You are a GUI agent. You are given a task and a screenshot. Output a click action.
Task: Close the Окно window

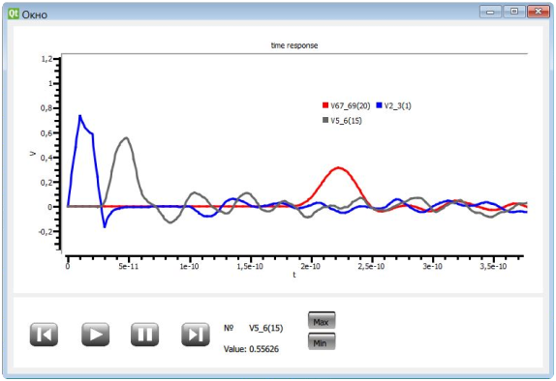coord(539,12)
